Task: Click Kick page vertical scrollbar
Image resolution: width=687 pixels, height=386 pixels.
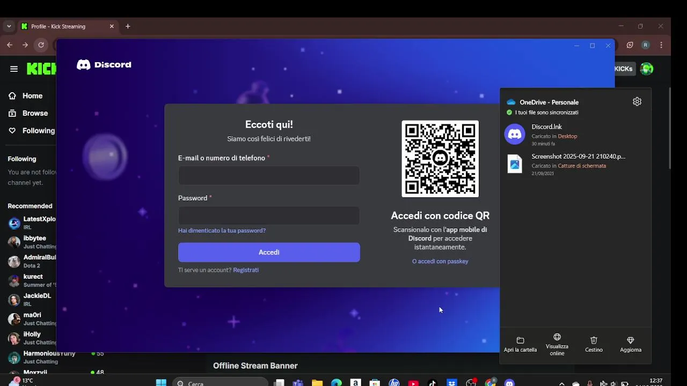Action: (x=669, y=129)
